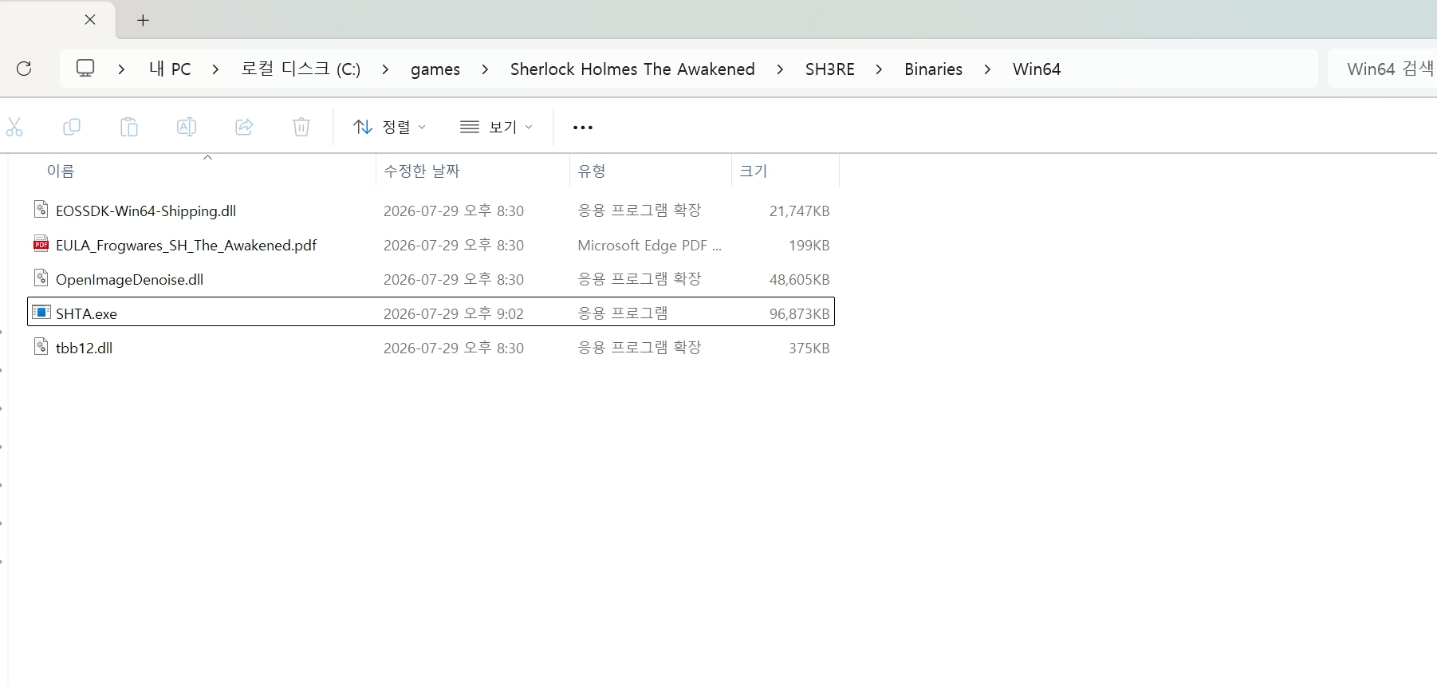
Task: Close the current tab with X
Action: click(x=90, y=20)
